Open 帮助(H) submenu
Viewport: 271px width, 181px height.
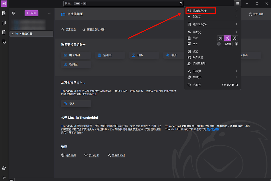pyautogui.click(x=213, y=77)
